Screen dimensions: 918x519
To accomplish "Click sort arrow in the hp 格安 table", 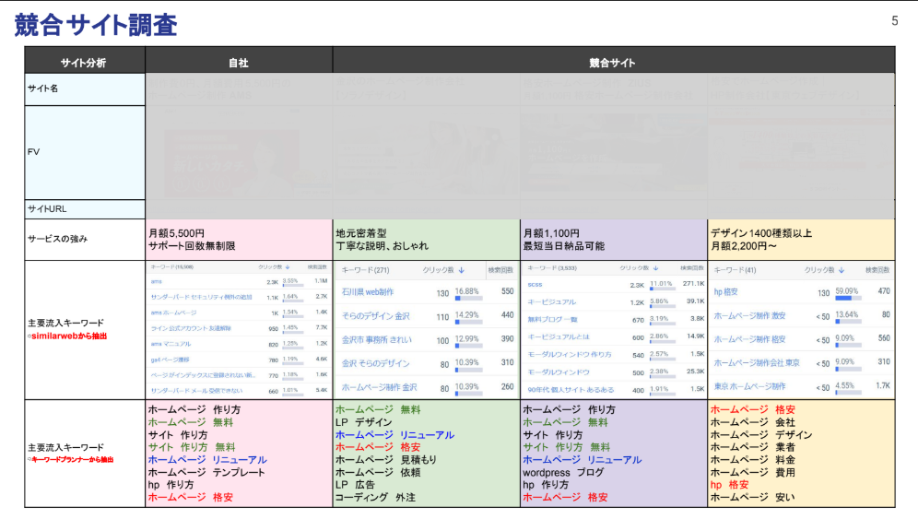I will 843,270.
